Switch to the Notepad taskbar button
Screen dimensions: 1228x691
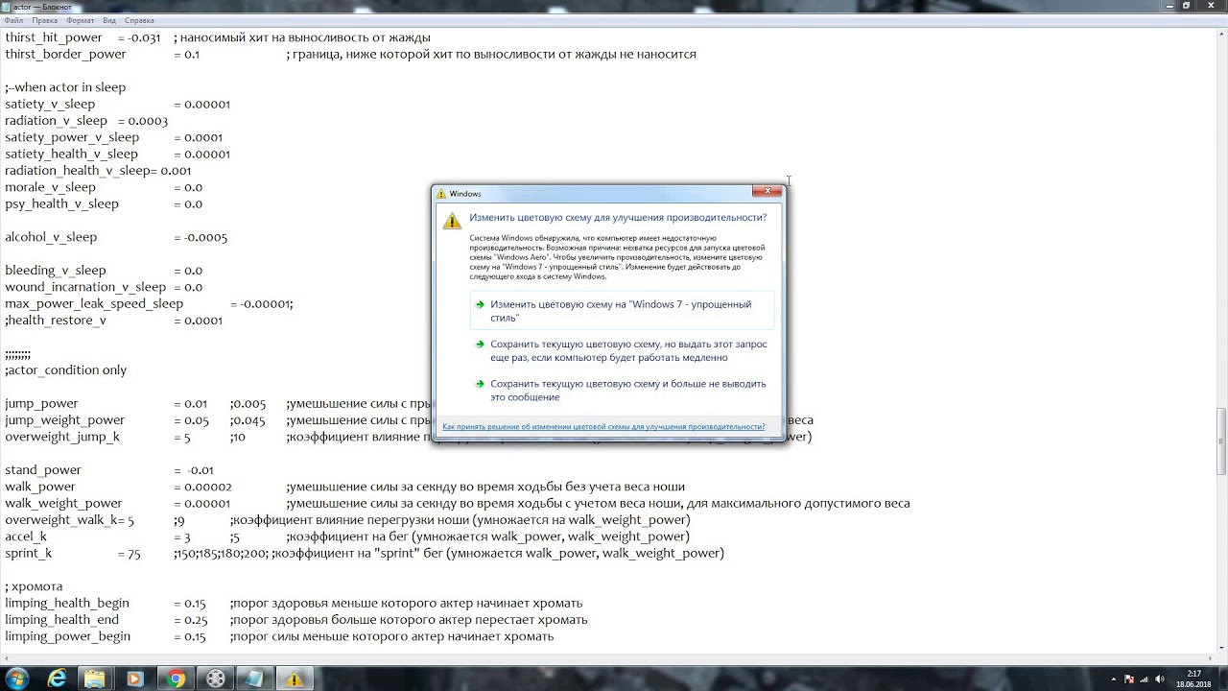(254, 679)
